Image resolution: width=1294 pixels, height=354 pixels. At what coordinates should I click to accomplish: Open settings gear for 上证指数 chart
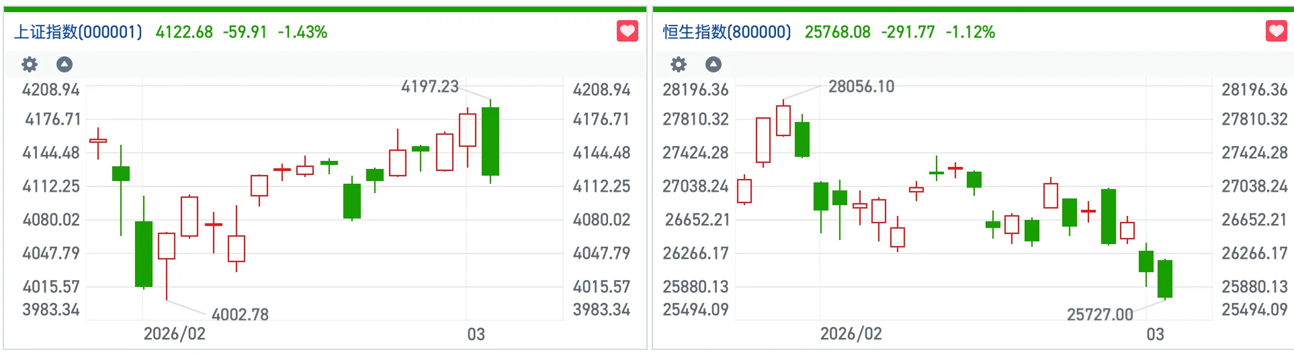click(x=30, y=64)
